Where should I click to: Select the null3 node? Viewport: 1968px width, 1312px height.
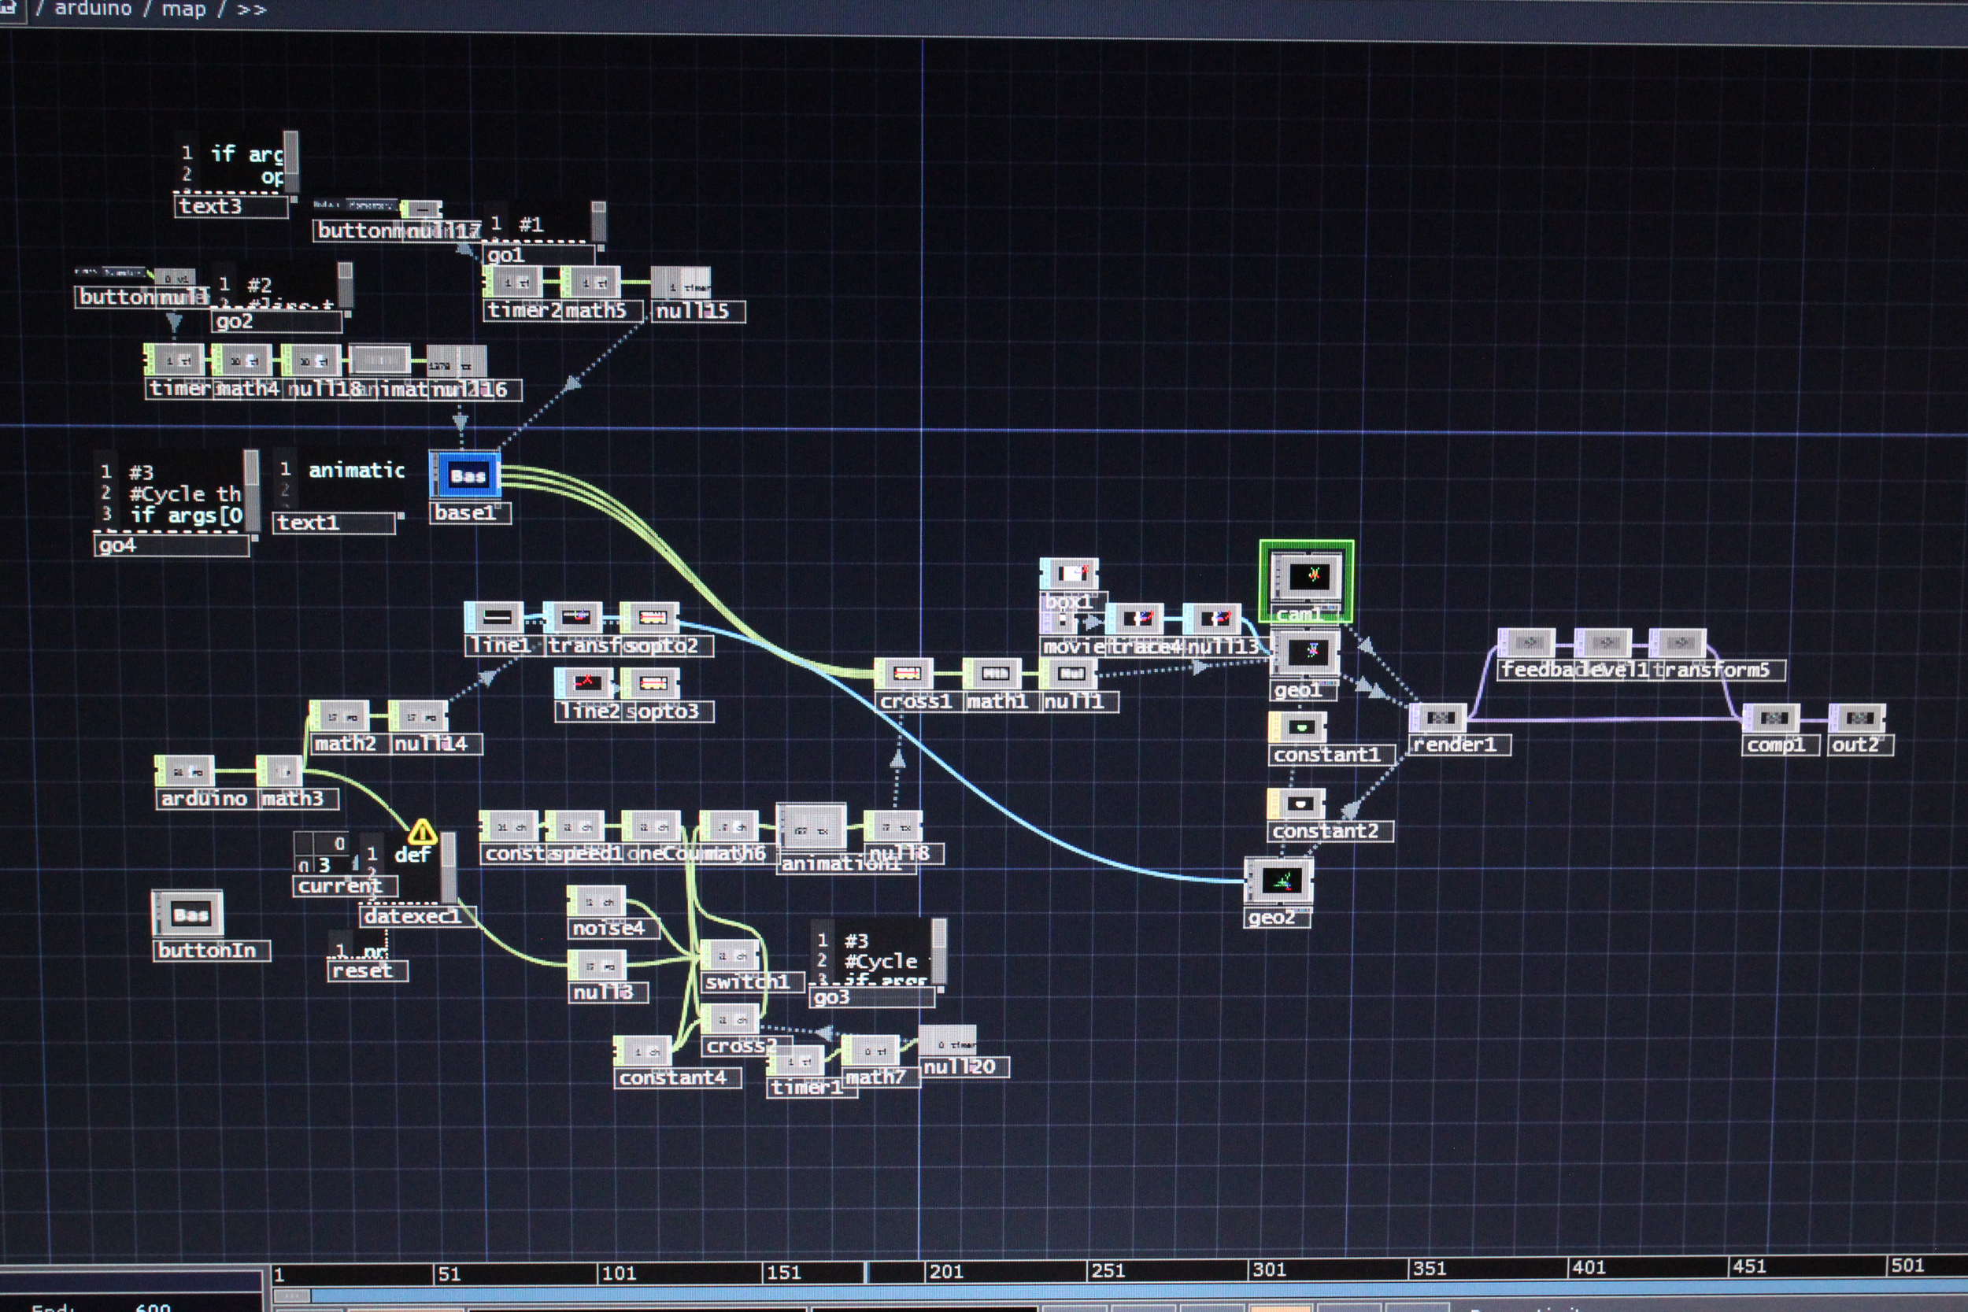point(597,966)
